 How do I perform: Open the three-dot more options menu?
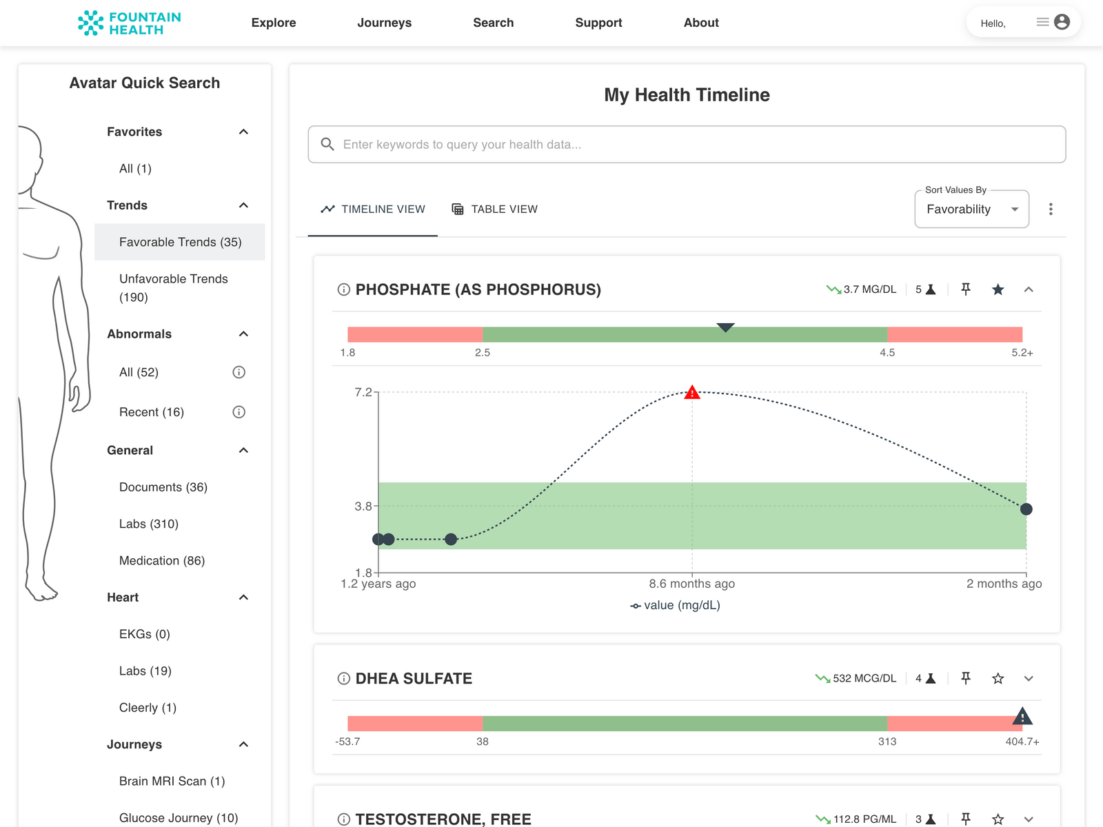point(1051,210)
